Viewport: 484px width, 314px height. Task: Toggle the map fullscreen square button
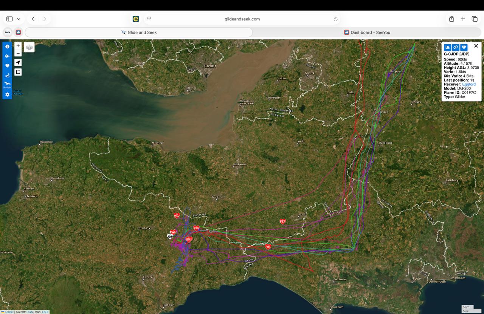(18, 72)
